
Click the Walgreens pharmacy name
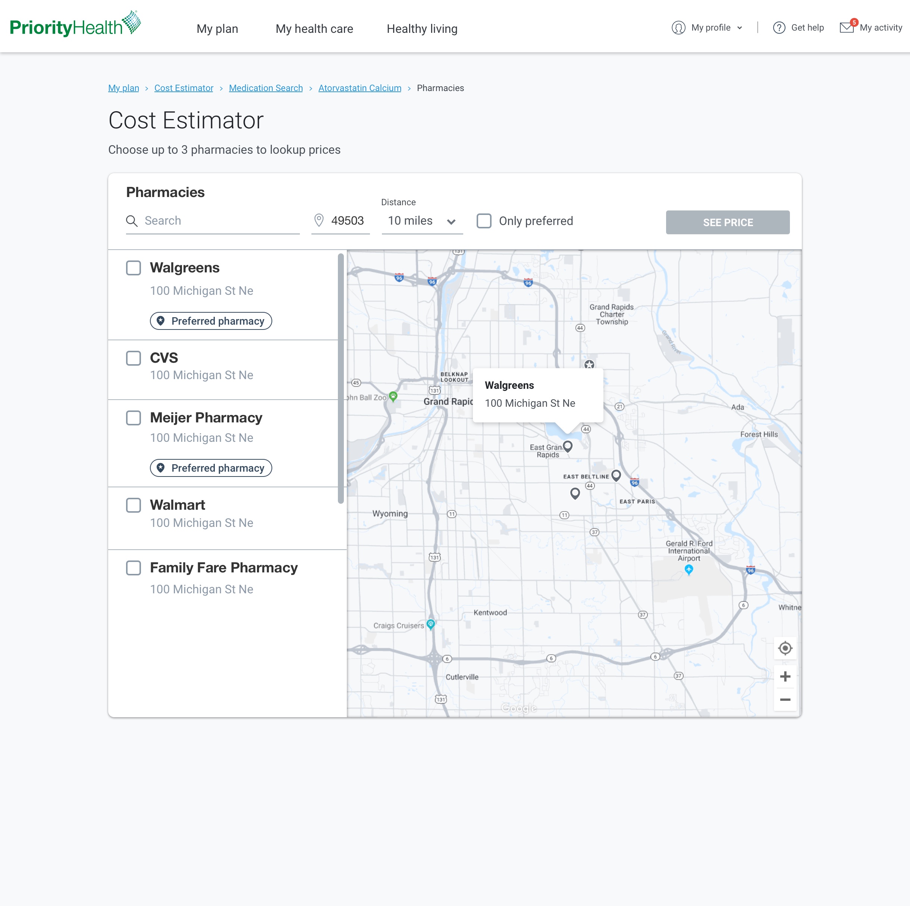[x=185, y=268]
